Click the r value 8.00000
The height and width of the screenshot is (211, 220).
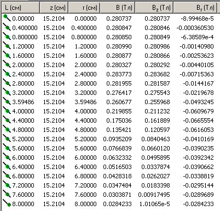coord(85,204)
